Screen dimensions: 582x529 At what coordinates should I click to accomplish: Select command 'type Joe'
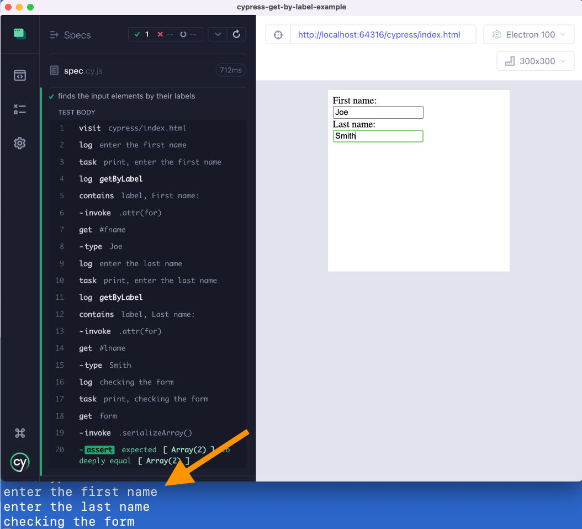(147, 246)
